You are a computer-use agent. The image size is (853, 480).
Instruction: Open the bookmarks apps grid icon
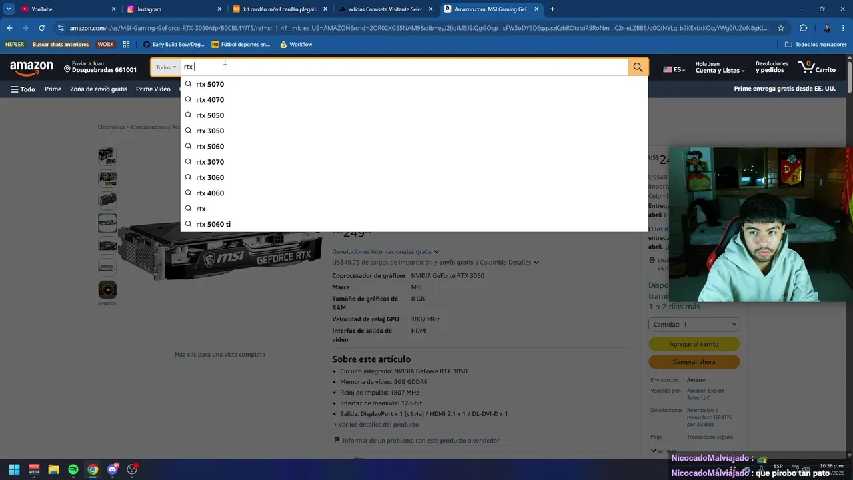(126, 45)
